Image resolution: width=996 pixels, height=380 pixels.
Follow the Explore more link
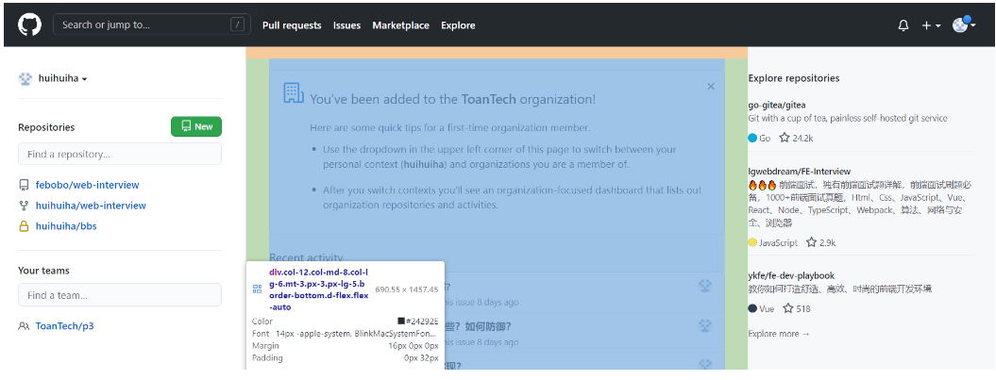[779, 334]
